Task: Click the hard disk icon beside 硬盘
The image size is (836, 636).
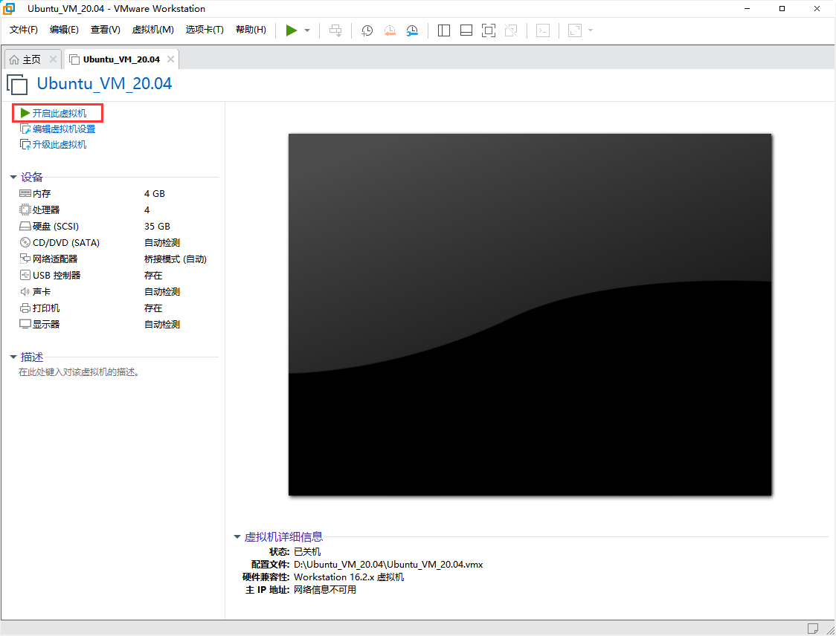Action: coord(25,227)
